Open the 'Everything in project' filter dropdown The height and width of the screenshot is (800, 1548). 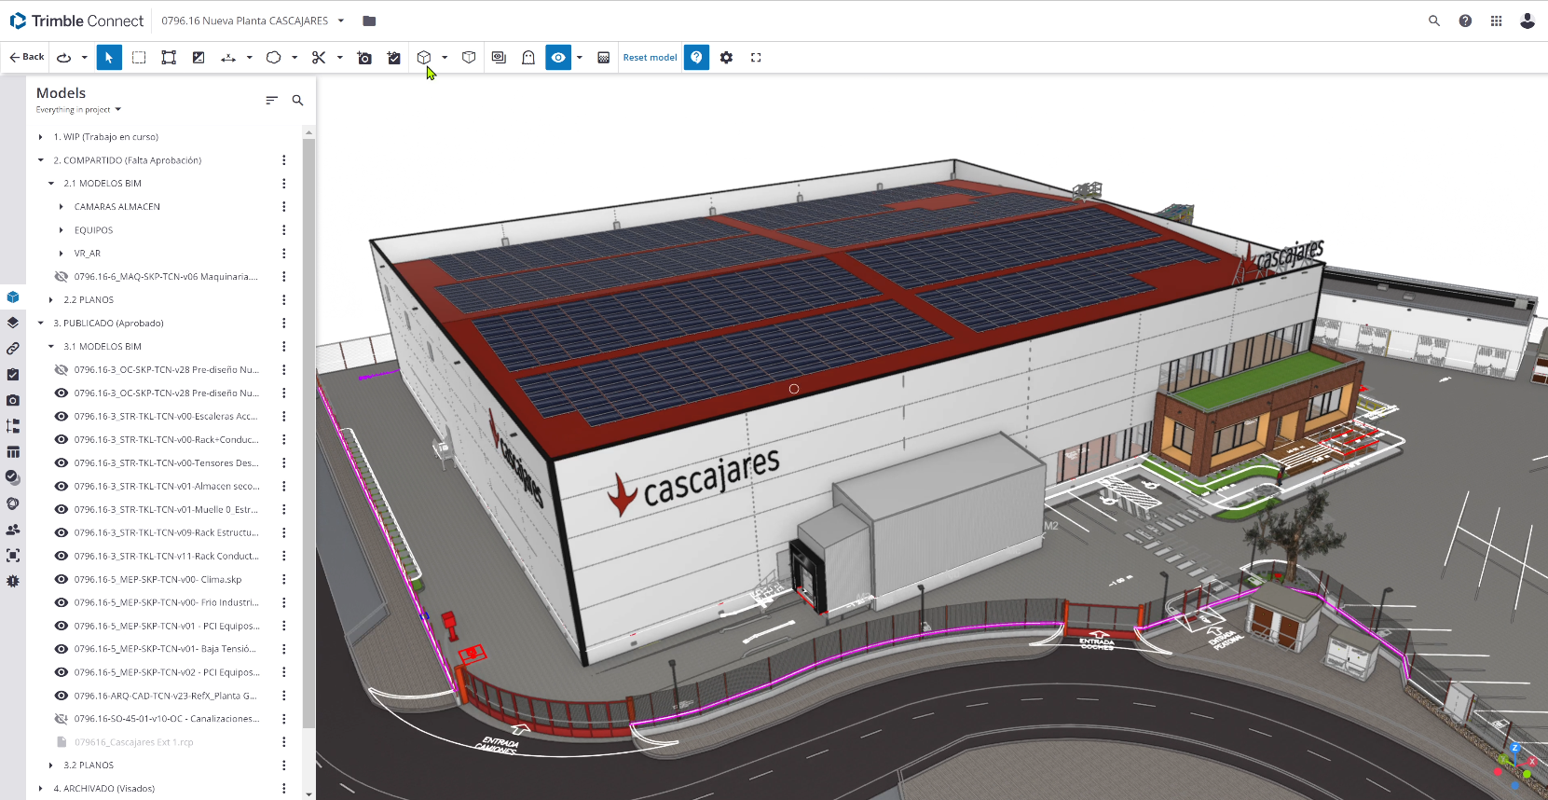pos(78,110)
